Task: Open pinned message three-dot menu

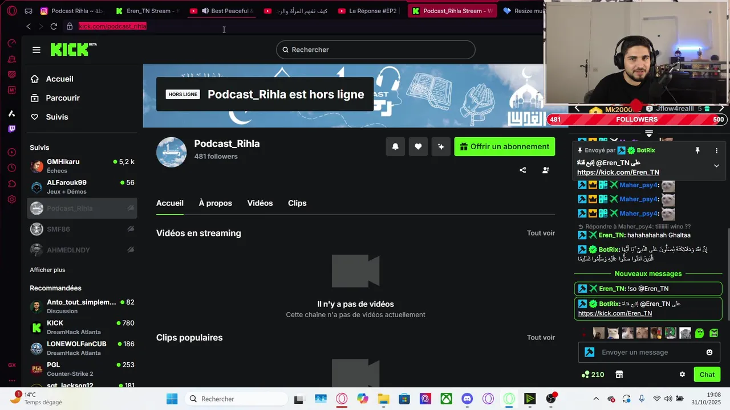Action: 716,150
